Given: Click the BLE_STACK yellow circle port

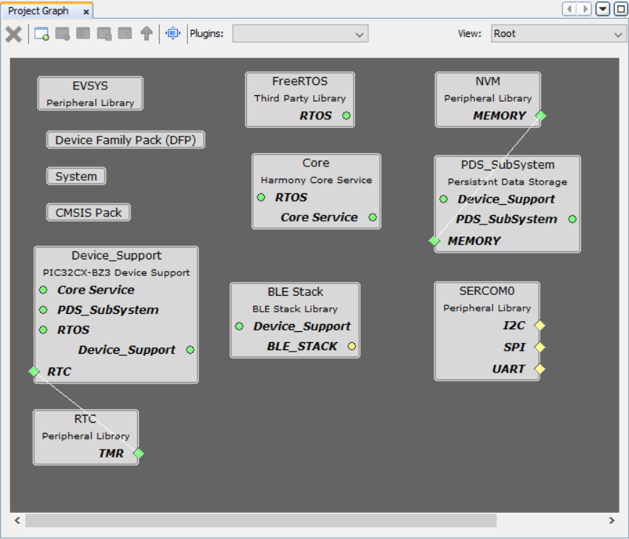Looking at the screenshot, I should coord(352,346).
